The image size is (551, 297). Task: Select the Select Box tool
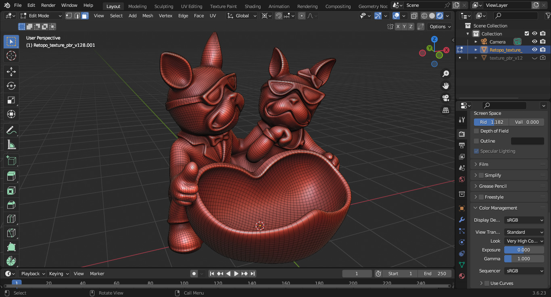click(11, 42)
